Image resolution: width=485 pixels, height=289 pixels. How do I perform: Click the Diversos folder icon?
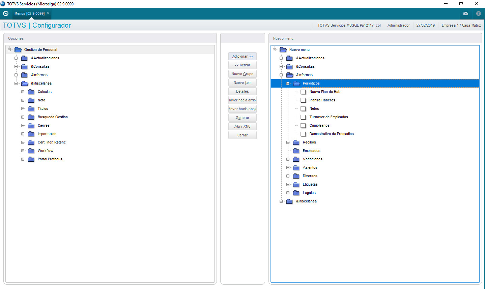(x=296, y=176)
